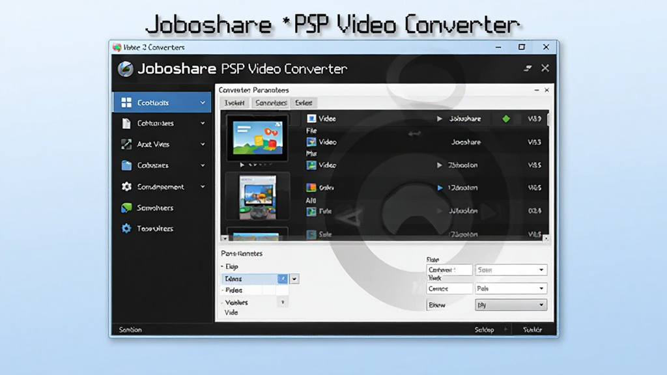Click the grid icon beside Coottools
The width and height of the screenshot is (667, 375).
point(126,102)
